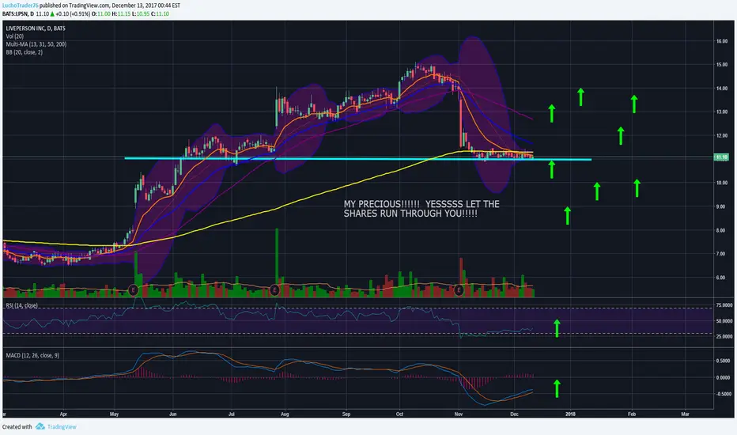Click the 6.00 price axis label
The height and width of the screenshot is (435, 737).
720,278
